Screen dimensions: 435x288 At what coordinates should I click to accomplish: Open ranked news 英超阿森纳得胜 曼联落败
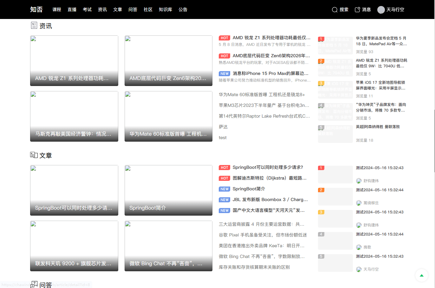[378, 127]
